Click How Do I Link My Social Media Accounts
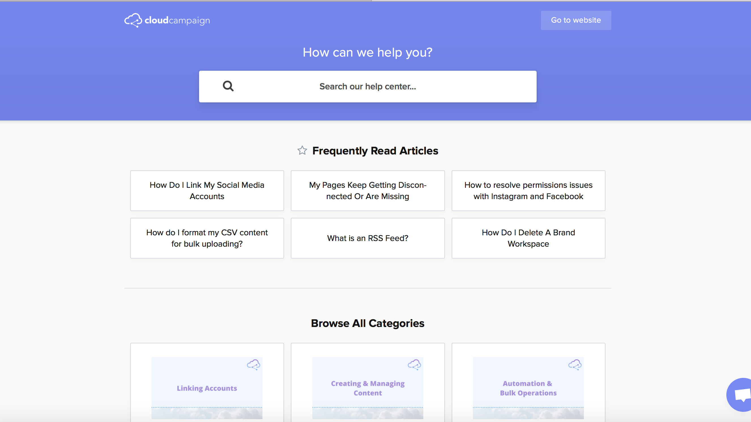Screen dimensions: 751x422 point(207,190)
